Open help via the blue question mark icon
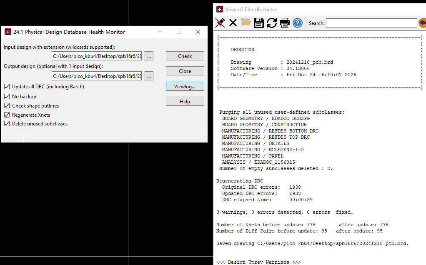Viewport: 426px width, 265px height. [298, 23]
